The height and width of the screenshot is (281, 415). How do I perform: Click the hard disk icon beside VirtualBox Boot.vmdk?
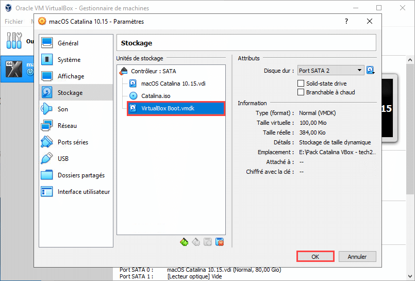pyautogui.click(x=133, y=108)
